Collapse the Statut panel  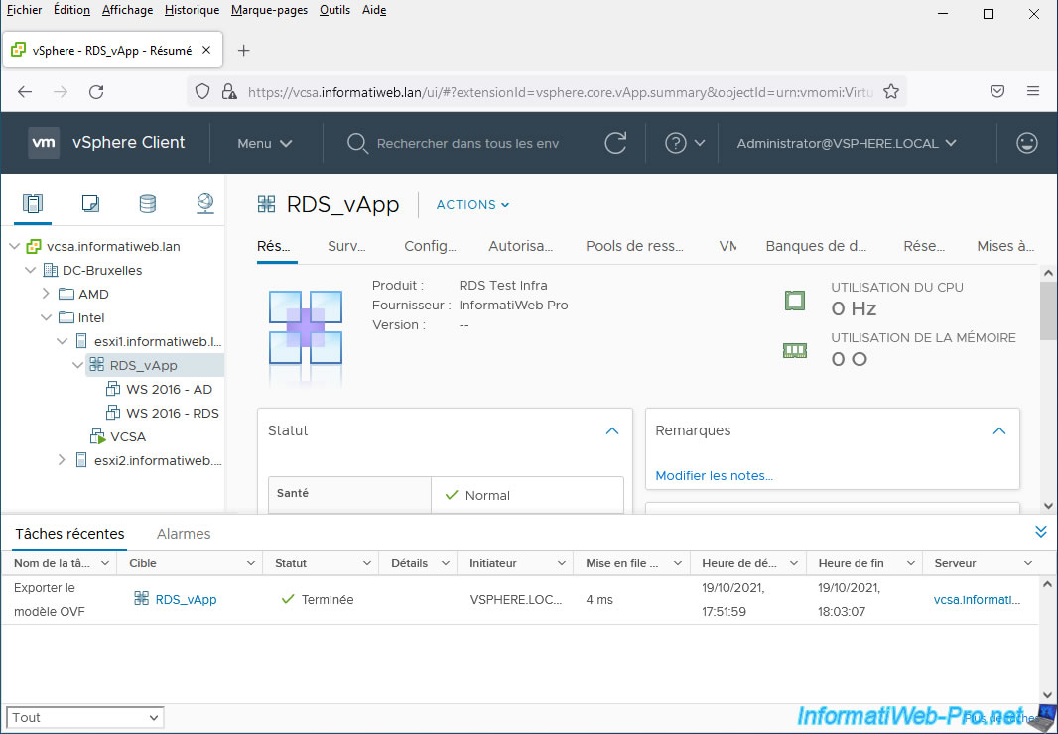(x=612, y=431)
